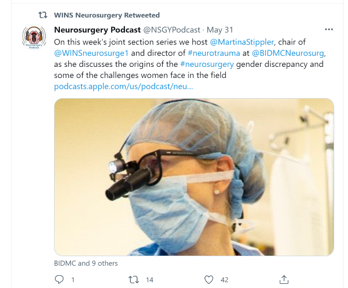Open the WINS Neurosurgery Retweeted link

pos(106,15)
